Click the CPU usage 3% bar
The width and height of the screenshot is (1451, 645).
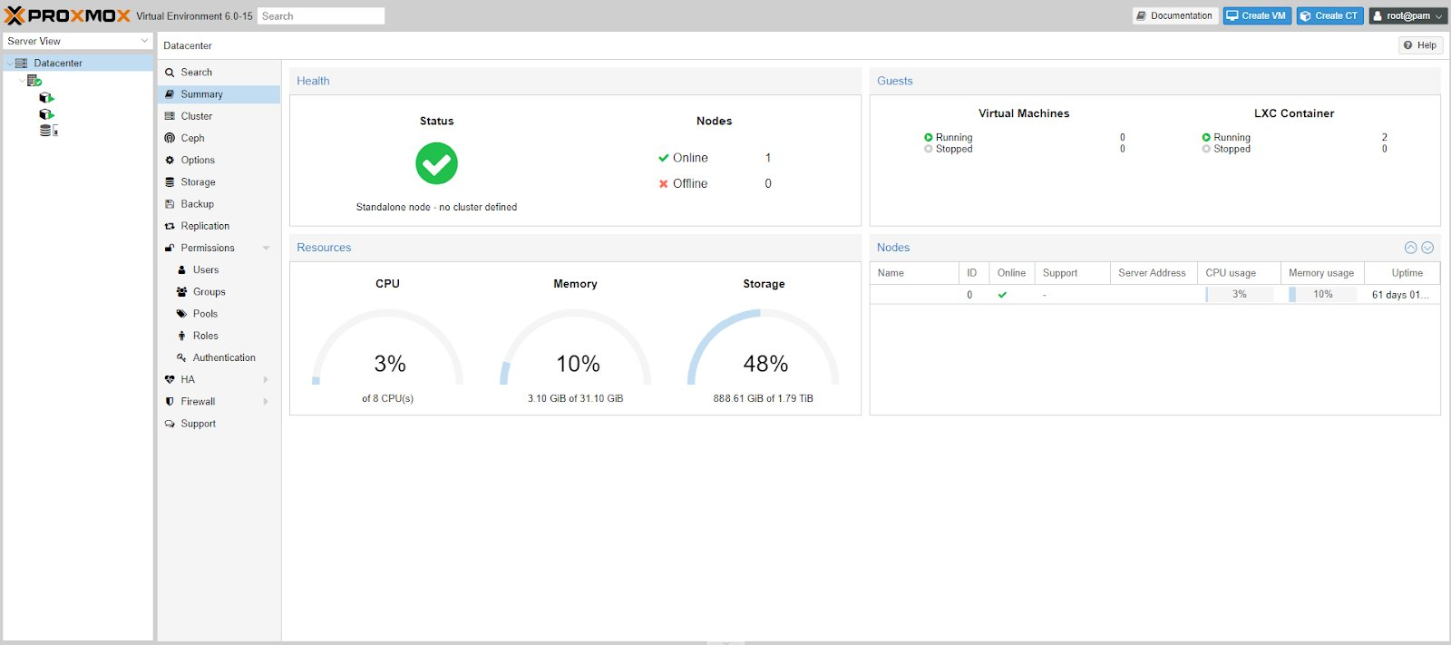tap(1239, 295)
